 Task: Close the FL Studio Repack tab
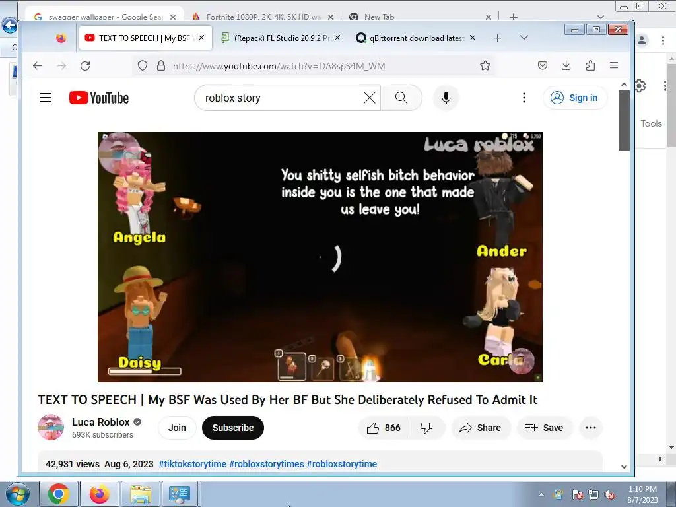pos(337,38)
